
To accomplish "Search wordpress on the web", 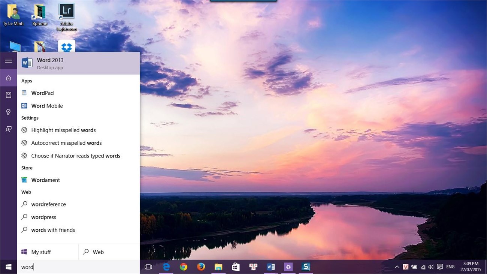I will point(43,217).
